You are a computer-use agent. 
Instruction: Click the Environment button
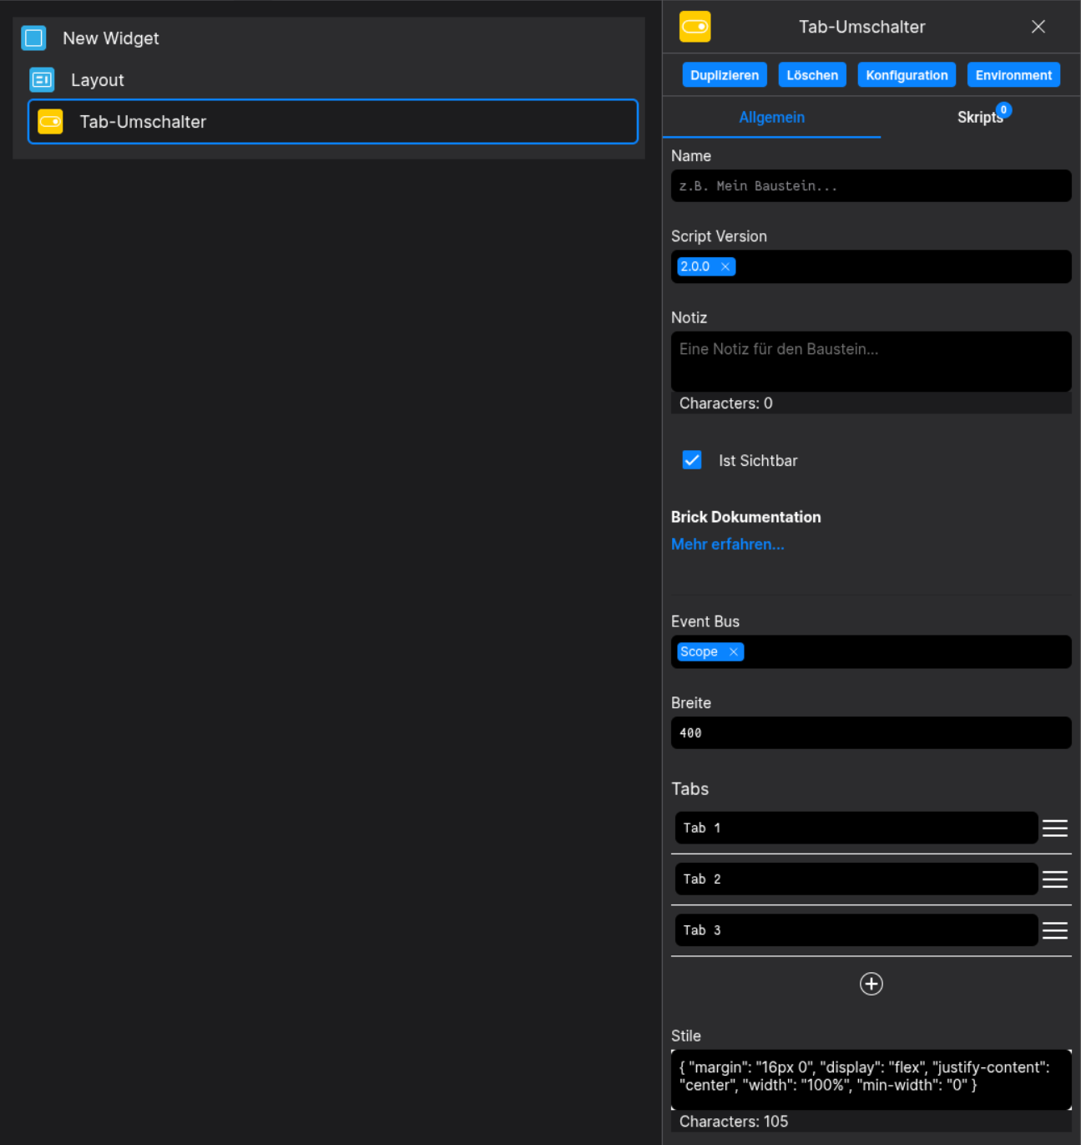click(1013, 74)
